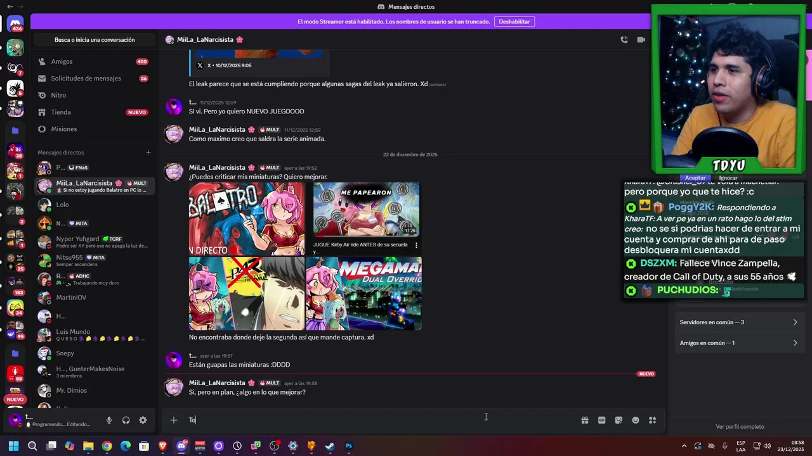Open Steam from taskbar

tap(330, 446)
